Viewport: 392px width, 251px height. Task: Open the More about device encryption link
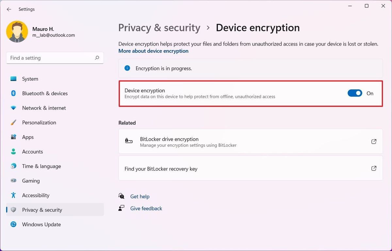(153, 51)
